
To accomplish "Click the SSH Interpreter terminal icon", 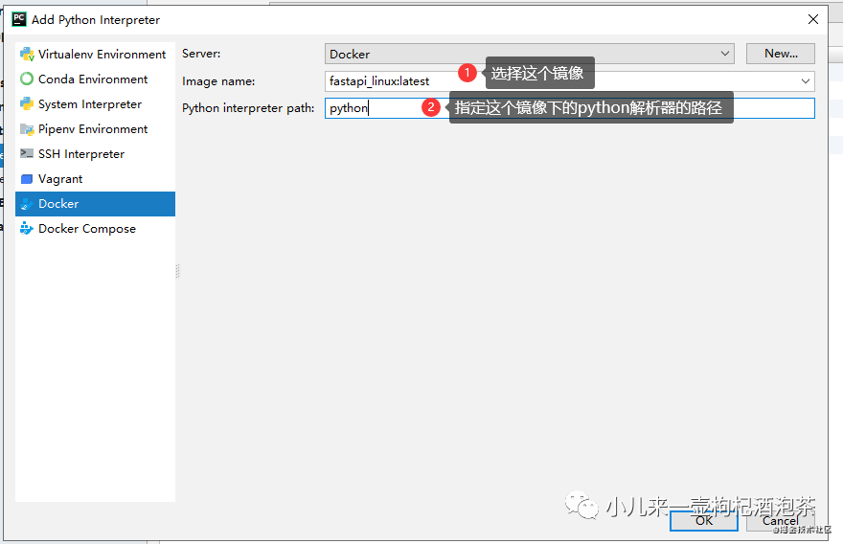I will coord(27,154).
